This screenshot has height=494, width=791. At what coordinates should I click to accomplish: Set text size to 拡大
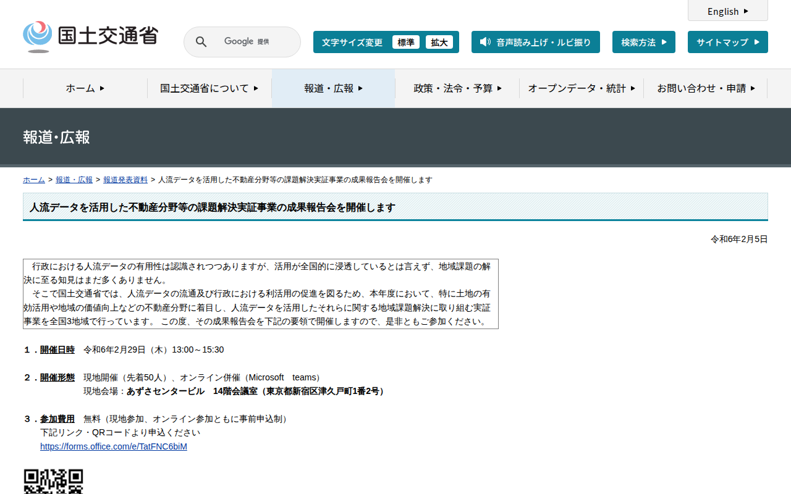[x=439, y=42]
